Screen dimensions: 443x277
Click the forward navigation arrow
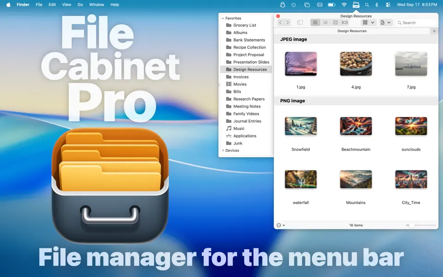click(x=288, y=22)
